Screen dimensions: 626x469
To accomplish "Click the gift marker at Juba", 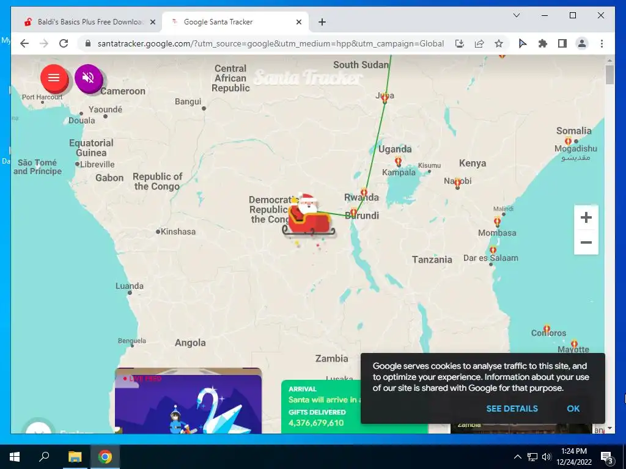I will tap(385, 98).
